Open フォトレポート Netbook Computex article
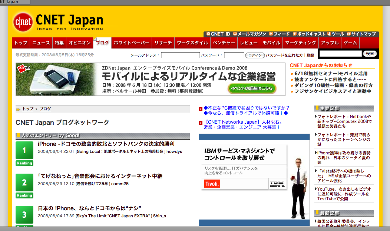 [x=344, y=121]
